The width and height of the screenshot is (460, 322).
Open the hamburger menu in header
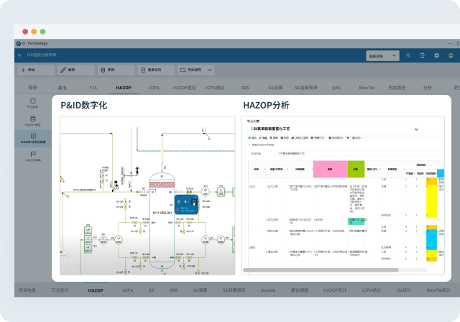point(20,55)
